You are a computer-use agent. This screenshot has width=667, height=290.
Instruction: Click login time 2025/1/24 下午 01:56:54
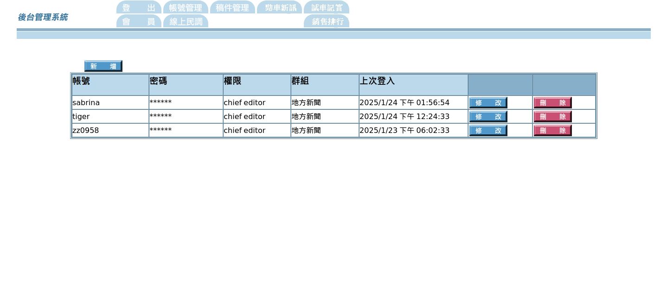[x=404, y=103]
